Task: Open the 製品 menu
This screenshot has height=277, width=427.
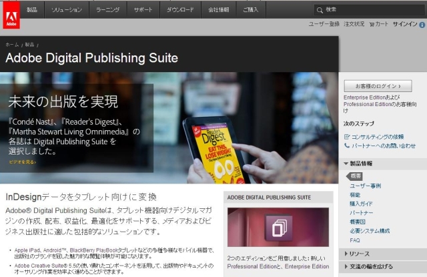Action: pos(32,10)
